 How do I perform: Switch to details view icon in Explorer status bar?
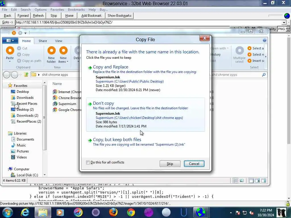pyautogui.click(x=235, y=181)
